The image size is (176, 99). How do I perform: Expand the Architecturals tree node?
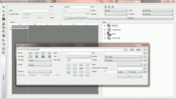point(105,30)
